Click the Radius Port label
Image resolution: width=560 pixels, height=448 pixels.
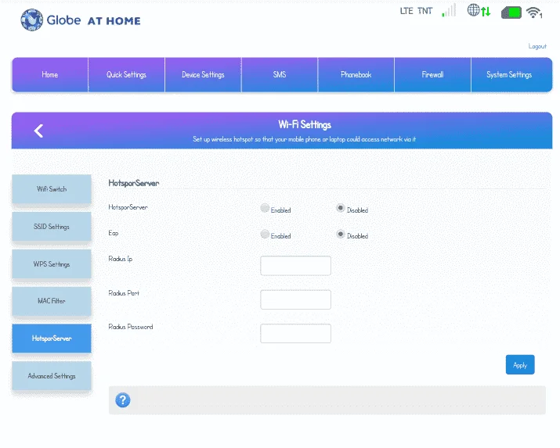coord(124,293)
